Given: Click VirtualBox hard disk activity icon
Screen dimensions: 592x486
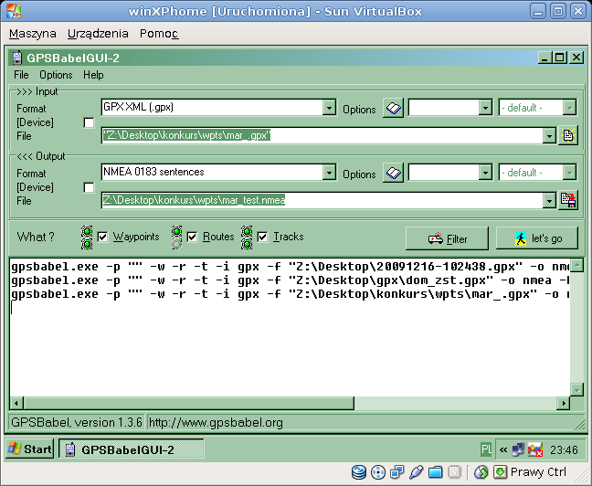Looking at the screenshot, I should (x=359, y=472).
